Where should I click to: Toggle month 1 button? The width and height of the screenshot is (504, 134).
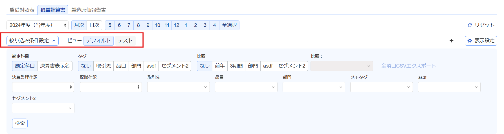(x=186, y=25)
